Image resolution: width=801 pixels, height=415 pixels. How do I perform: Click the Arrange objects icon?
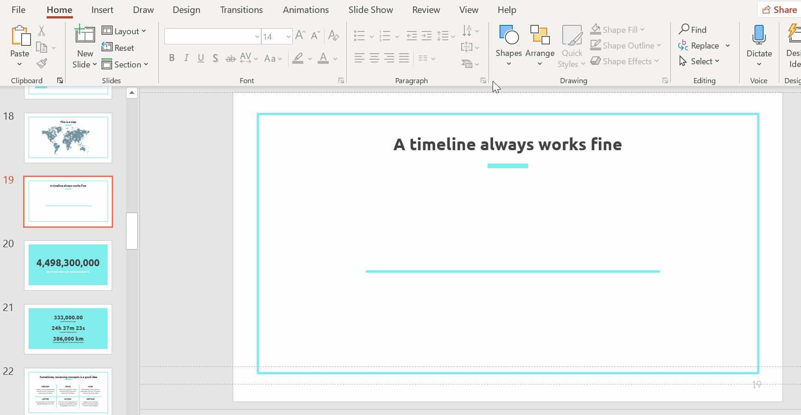click(540, 36)
